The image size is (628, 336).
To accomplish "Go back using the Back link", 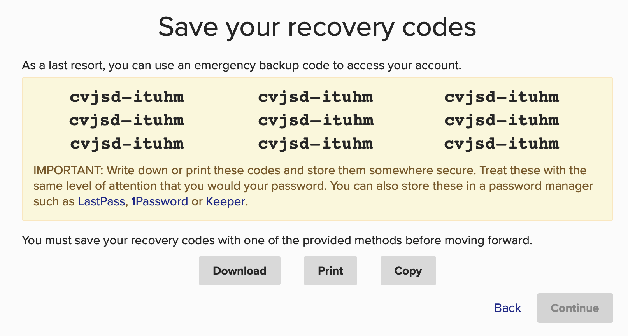I will (507, 308).
